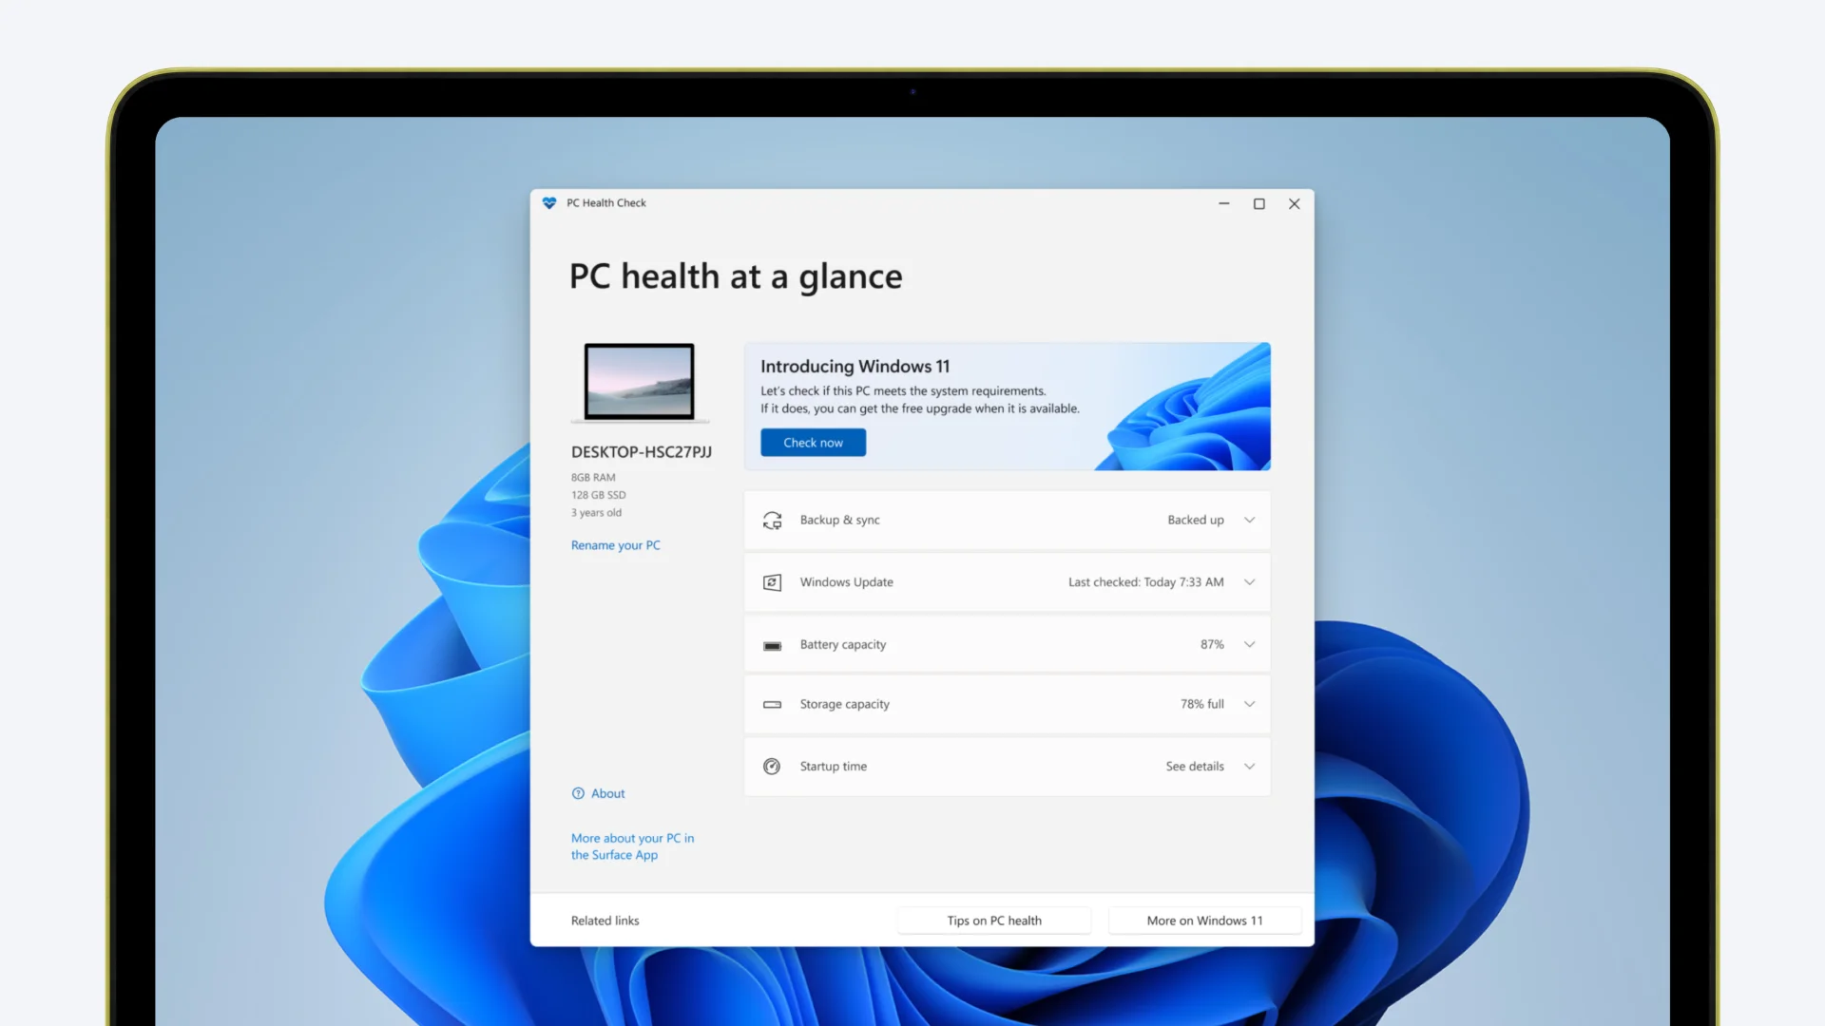Click Rename your PC link
Screen dimensions: 1825x1026
615,545
